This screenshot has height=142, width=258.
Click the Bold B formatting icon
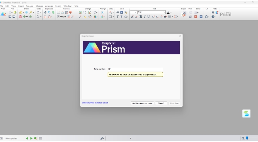(x=141, y=17)
